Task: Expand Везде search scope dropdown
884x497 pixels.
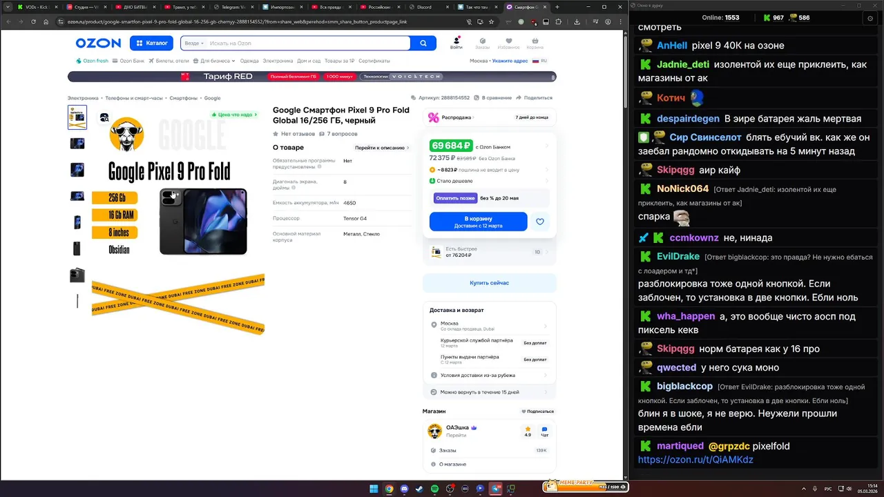Action: [x=194, y=43]
